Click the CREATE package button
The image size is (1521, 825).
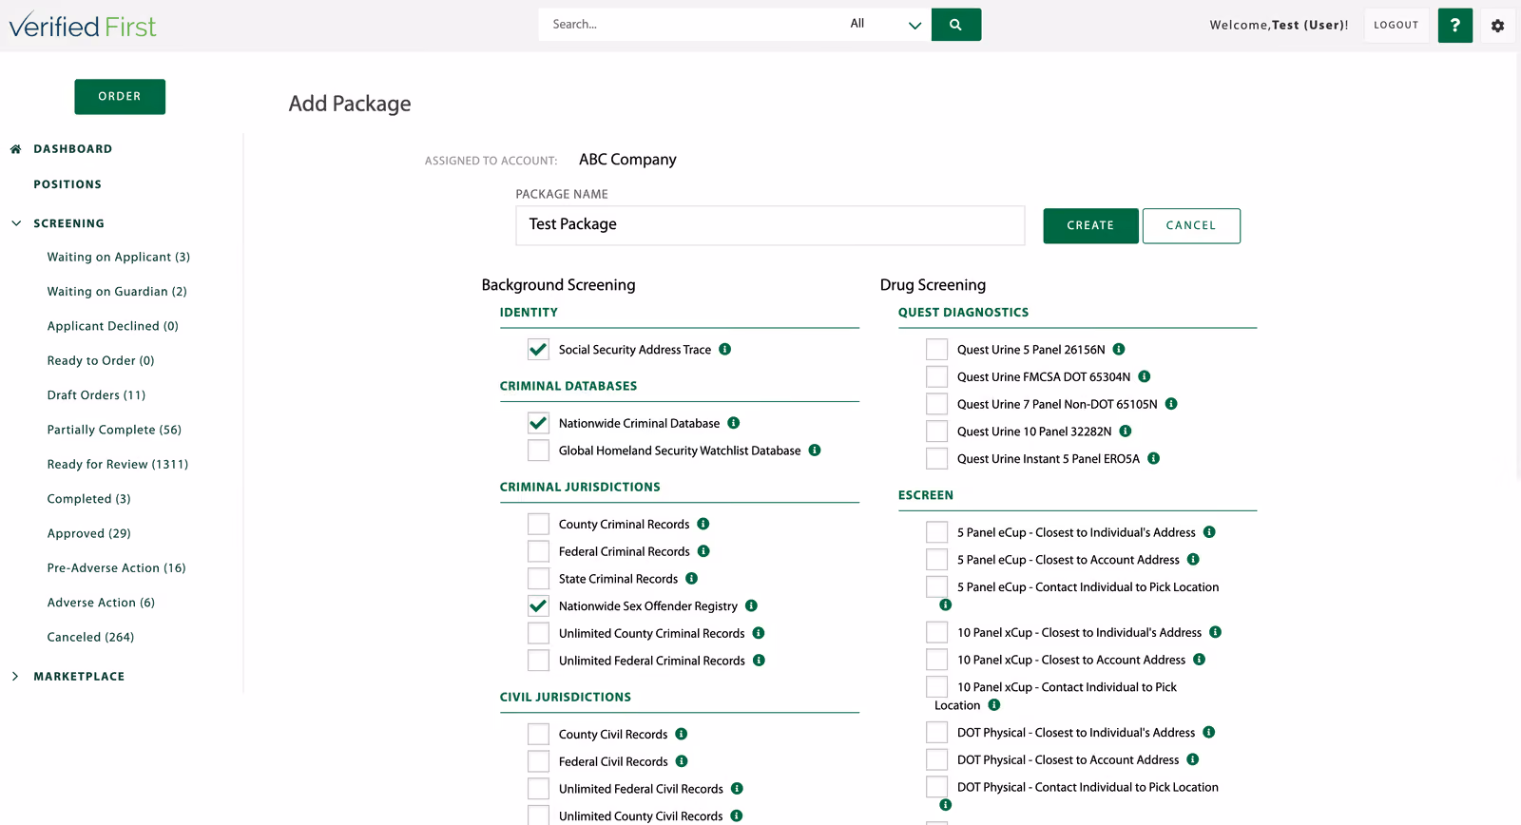click(x=1090, y=226)
